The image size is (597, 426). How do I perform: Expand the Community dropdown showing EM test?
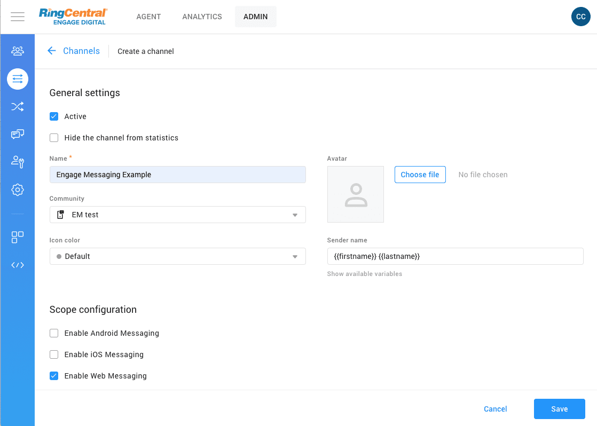pos(177,215)
